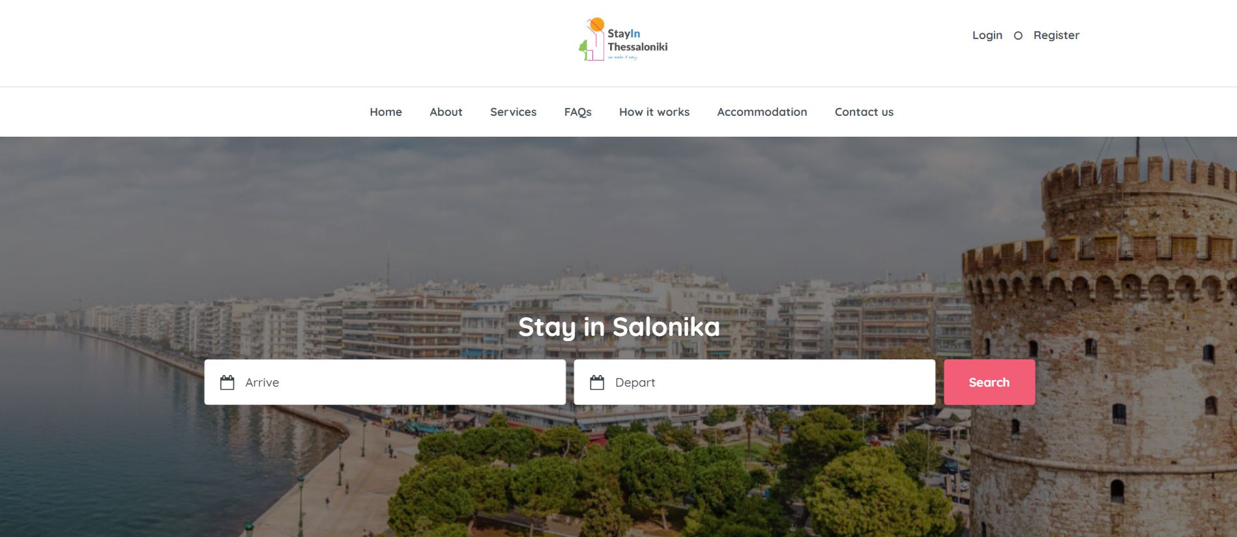Click the StayIn Thessaloniki house logo icon
The width and height of the screenshot is (1237, 537).
pos(592,39)
